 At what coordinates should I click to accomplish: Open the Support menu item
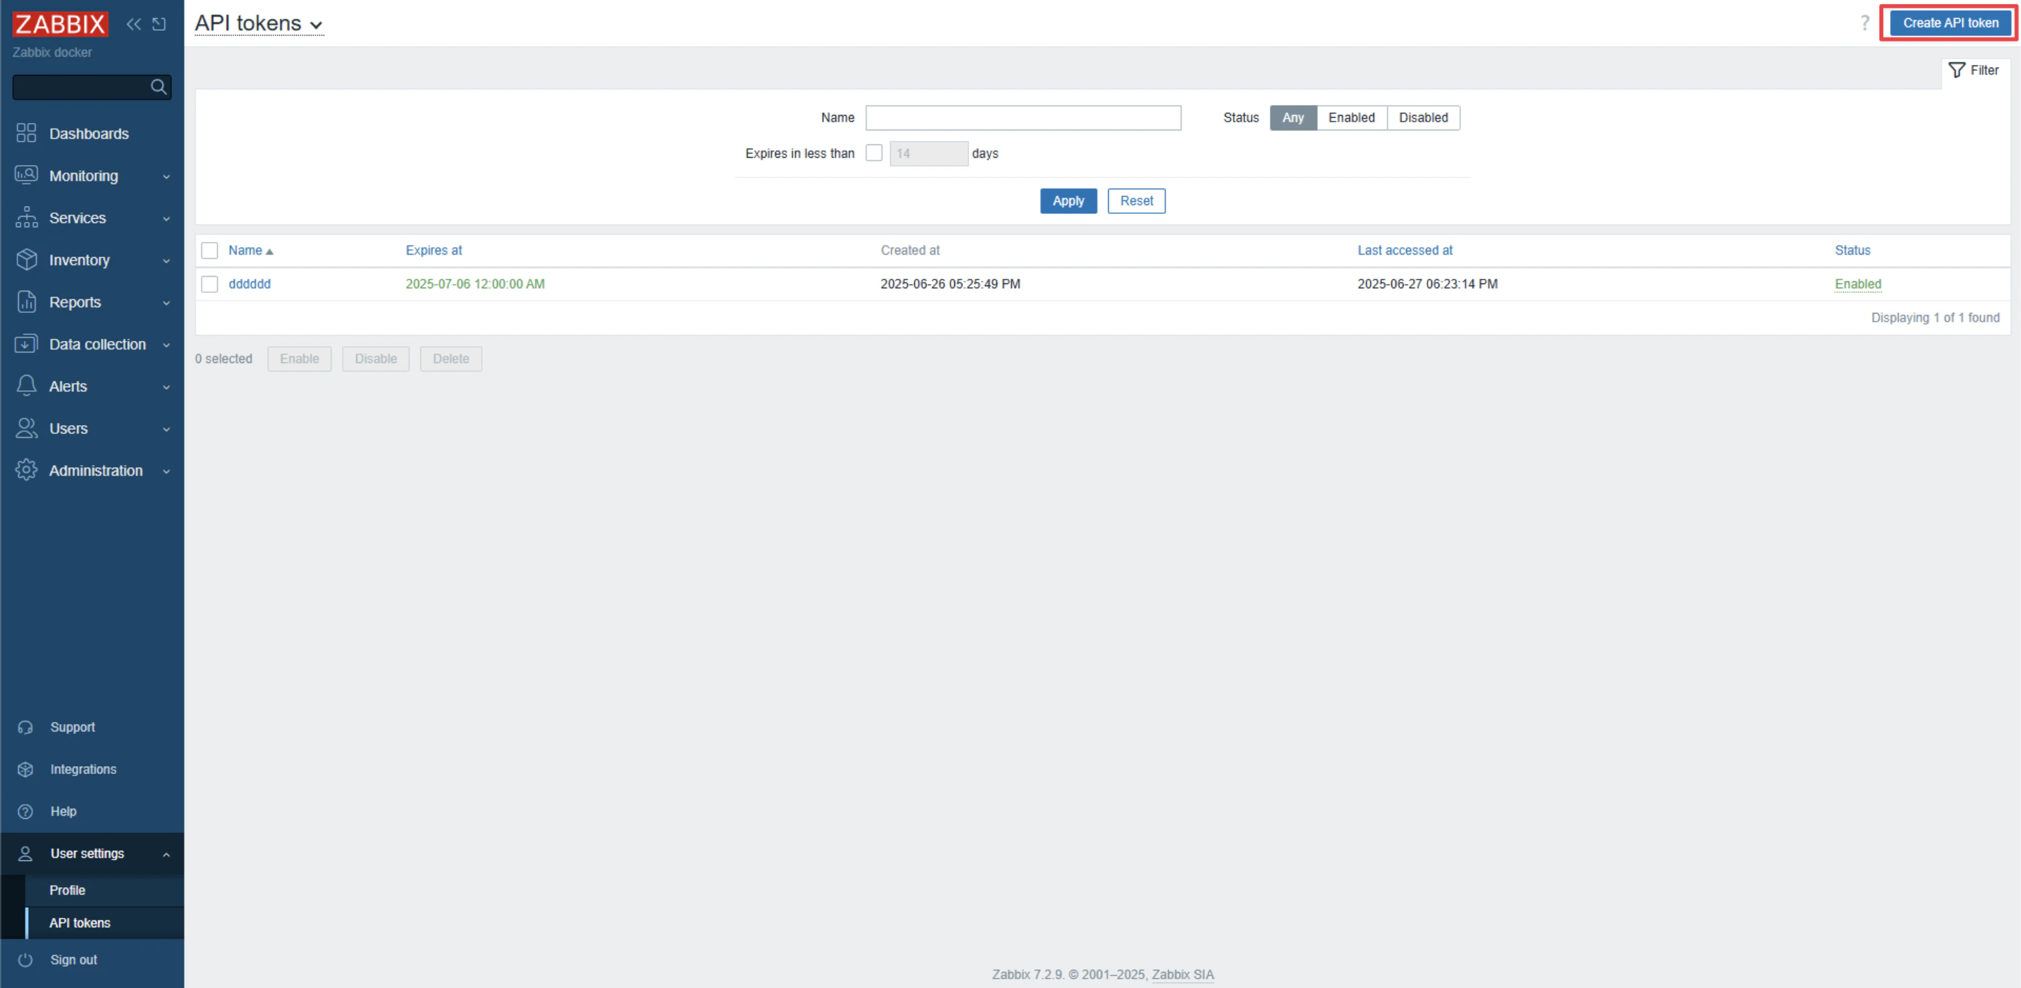coord(92,727)
